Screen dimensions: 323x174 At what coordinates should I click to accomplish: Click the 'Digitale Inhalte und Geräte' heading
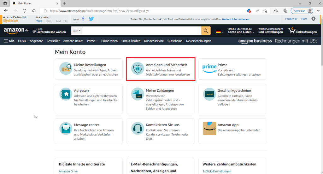82,164
